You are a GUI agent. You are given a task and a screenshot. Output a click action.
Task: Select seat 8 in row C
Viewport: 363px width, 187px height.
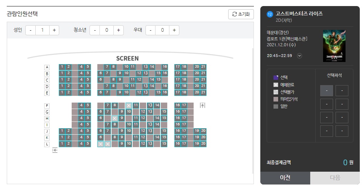coord(113,79)
